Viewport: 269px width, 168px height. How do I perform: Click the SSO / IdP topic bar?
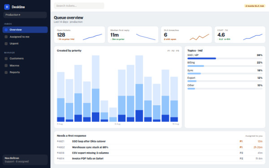coord(225,58)
